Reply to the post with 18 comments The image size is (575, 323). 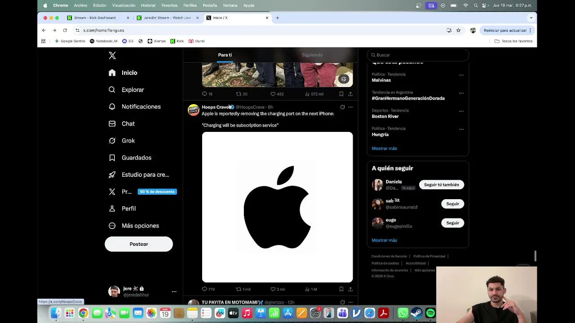207,94
